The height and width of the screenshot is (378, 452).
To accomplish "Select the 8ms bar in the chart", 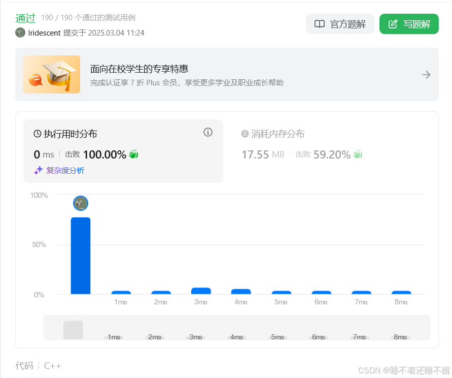I will (401, 293).
